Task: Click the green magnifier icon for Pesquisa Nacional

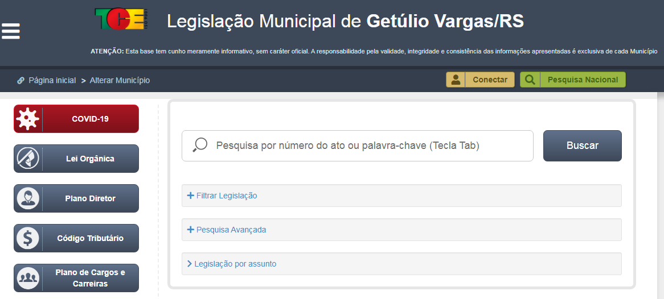Action: (530, 80)
